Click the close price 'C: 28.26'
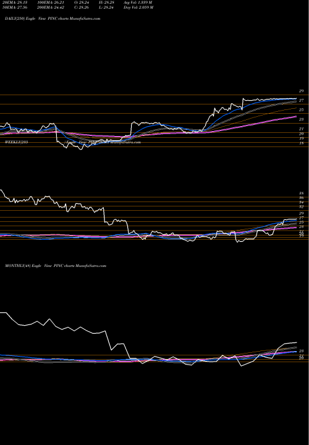The width and height of the screenshot is (309, 445). point(81,7)
